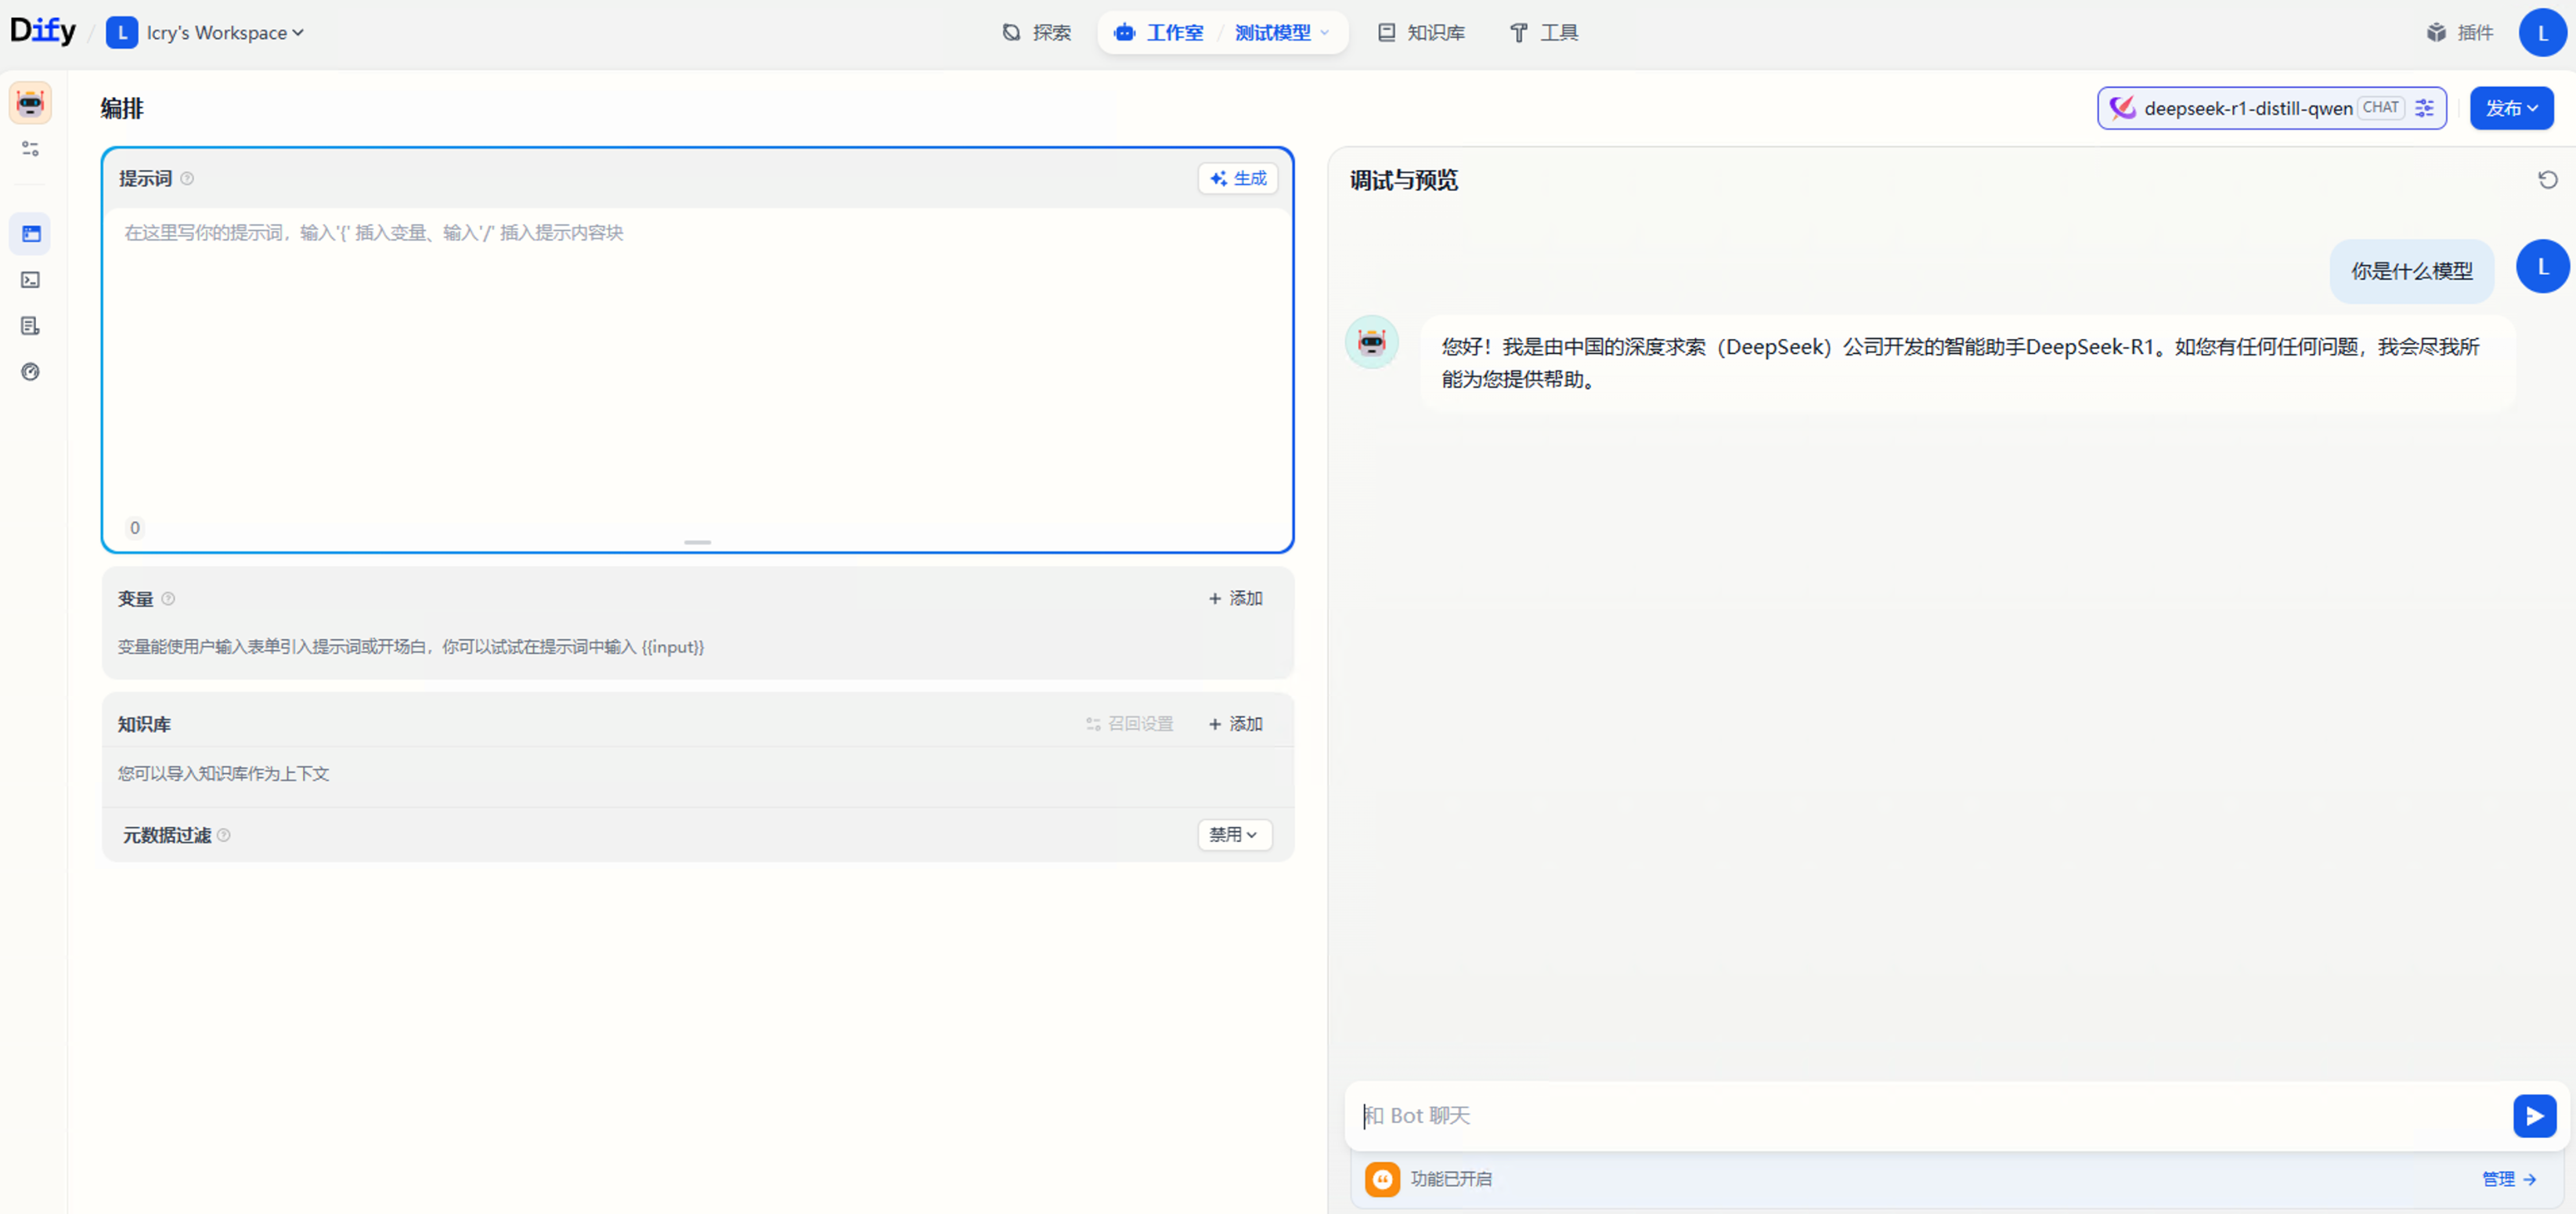Click the reset conversation icon in 调试与预览
The image size is (2576, 1214).
2548,179
